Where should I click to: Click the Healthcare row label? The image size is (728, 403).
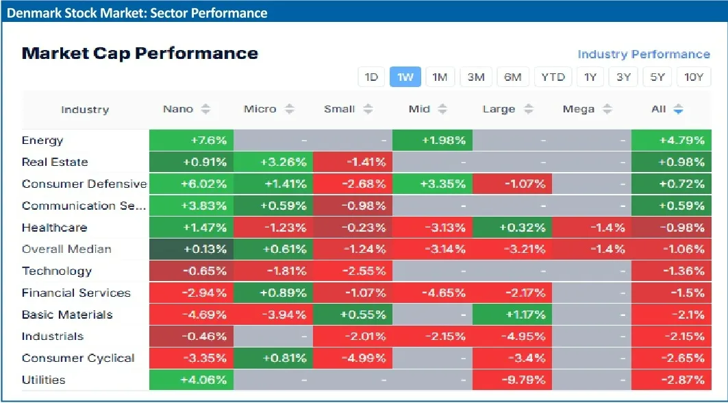point(54,228)
